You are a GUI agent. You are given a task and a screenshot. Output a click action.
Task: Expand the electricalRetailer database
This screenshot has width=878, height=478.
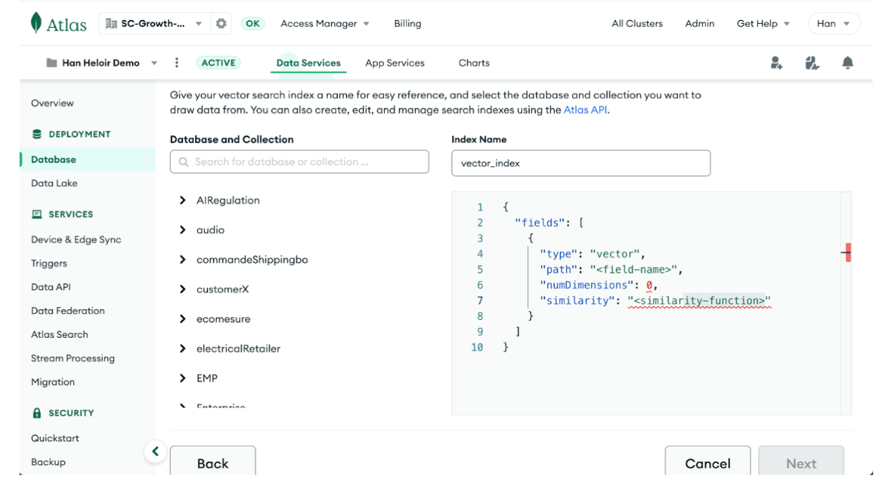[x=182, y=349]
